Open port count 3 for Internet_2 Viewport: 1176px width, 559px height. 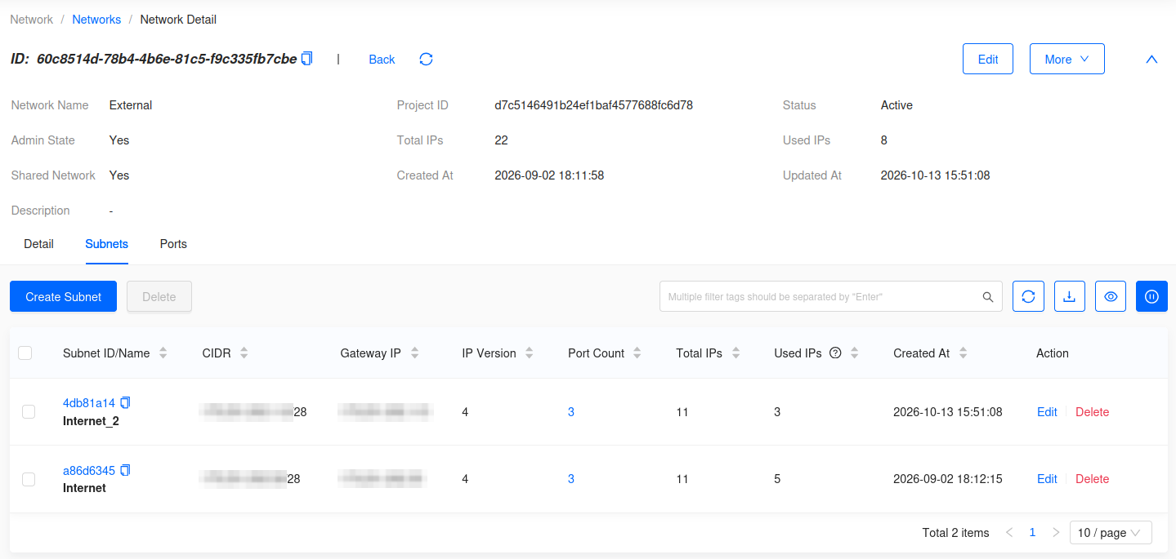(571, 412)
